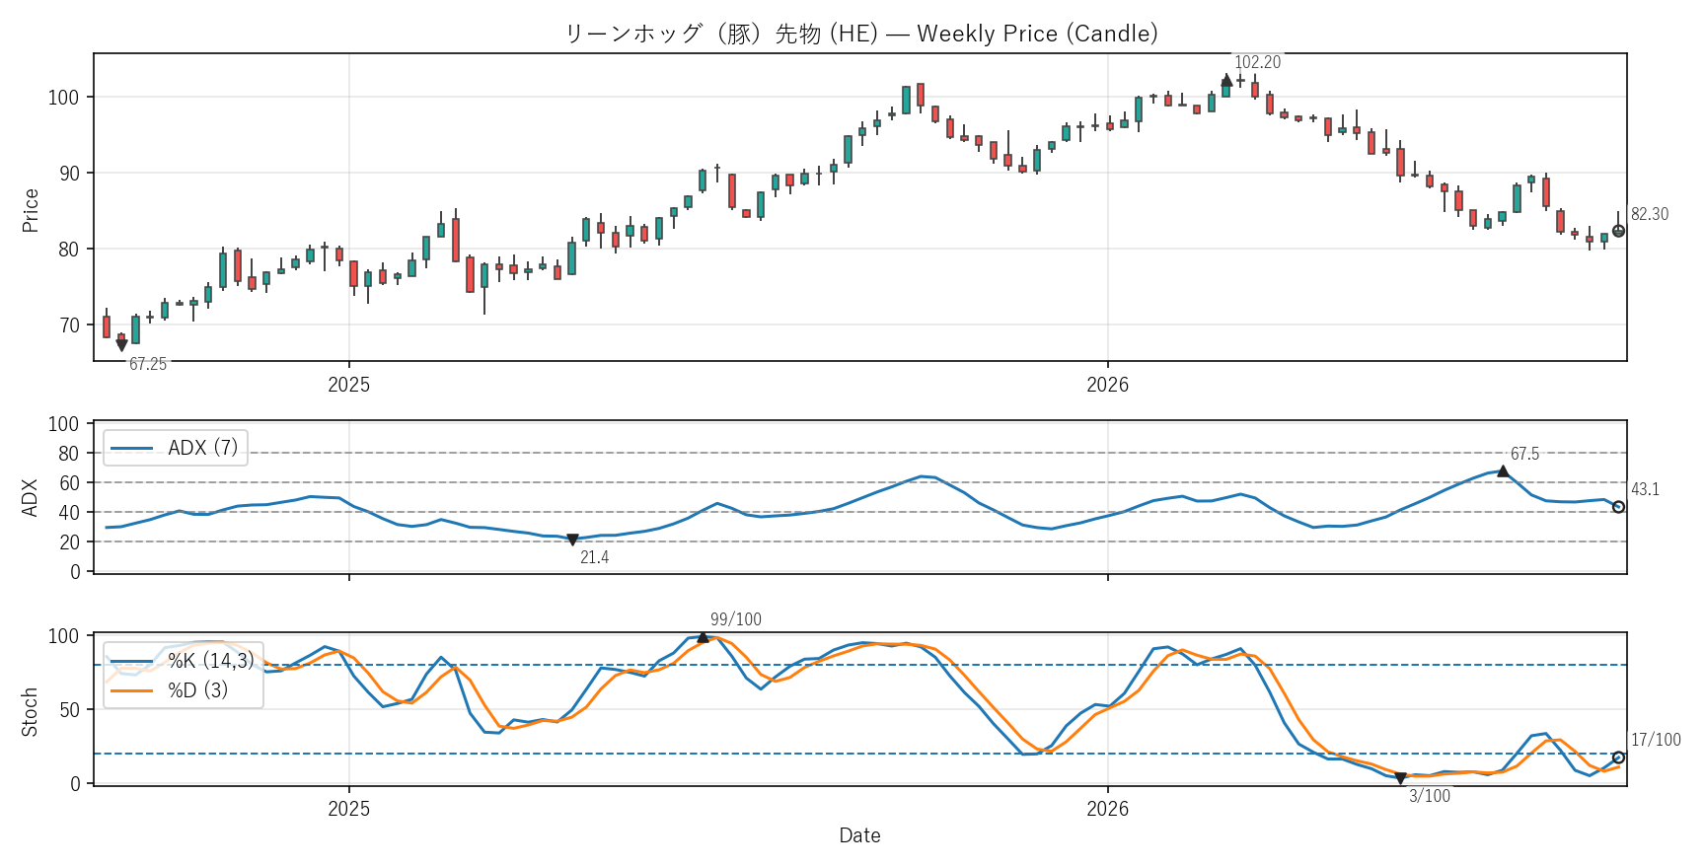Click the "2025" label under the price chart
This screenshot has width=1705, height=866.
click(x=348, y=385)
